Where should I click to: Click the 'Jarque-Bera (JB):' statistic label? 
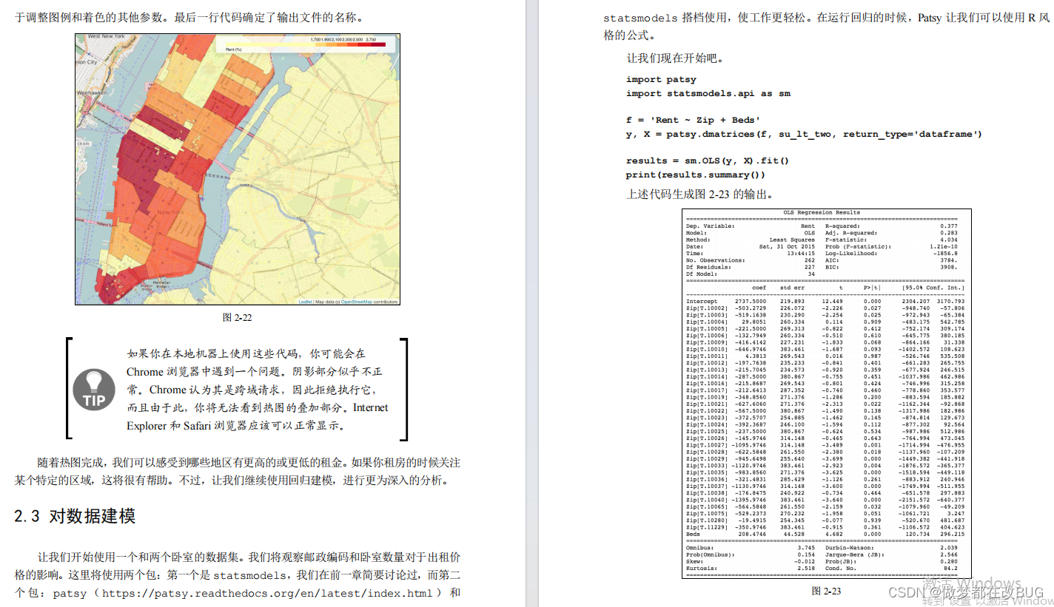855,555
